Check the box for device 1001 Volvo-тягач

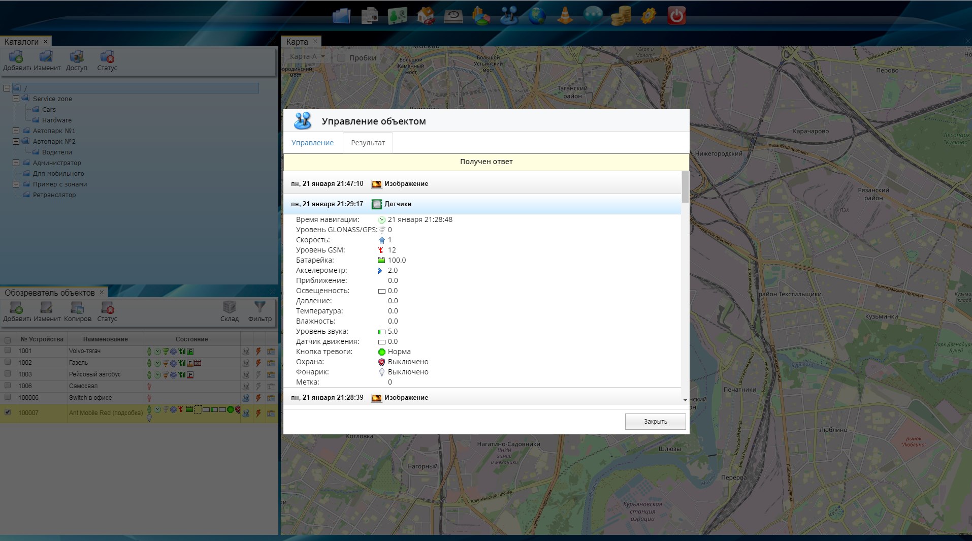(8, 351)
